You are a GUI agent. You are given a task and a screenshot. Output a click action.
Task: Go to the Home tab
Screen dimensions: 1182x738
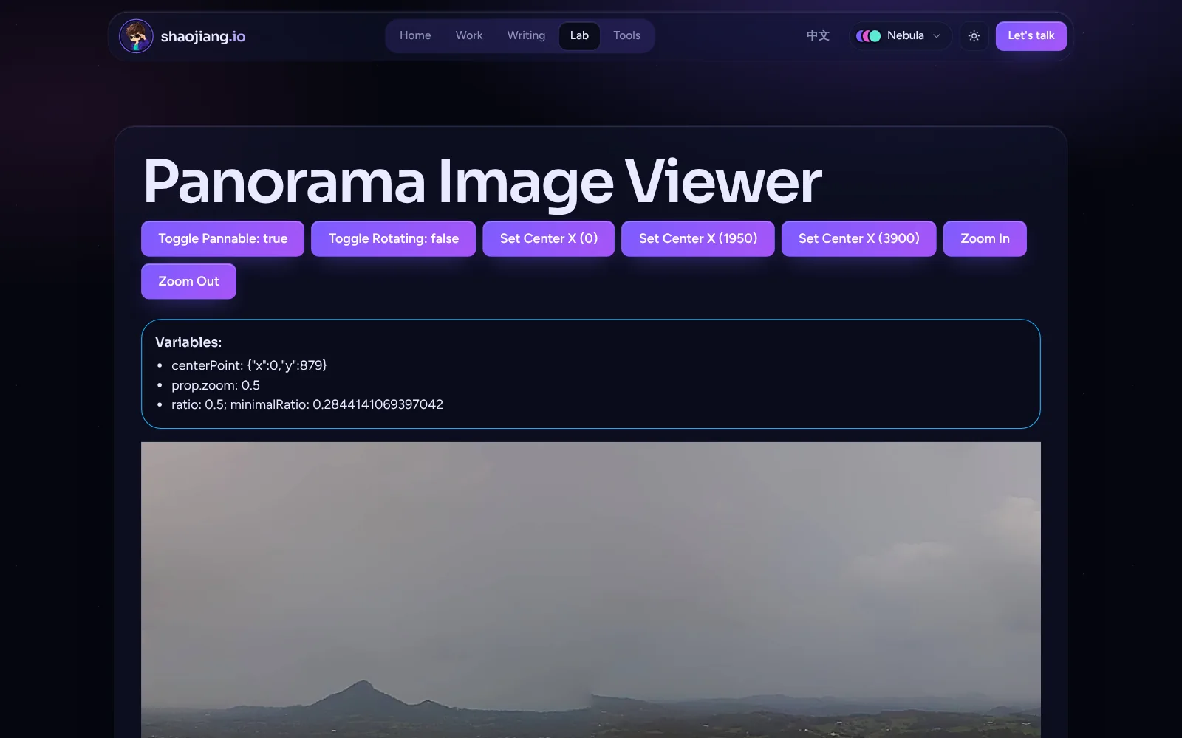415,35
